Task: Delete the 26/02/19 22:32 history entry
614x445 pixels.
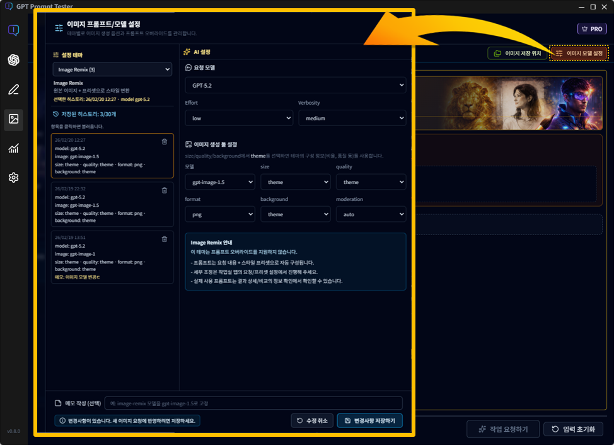Action: tap(165, 190)
